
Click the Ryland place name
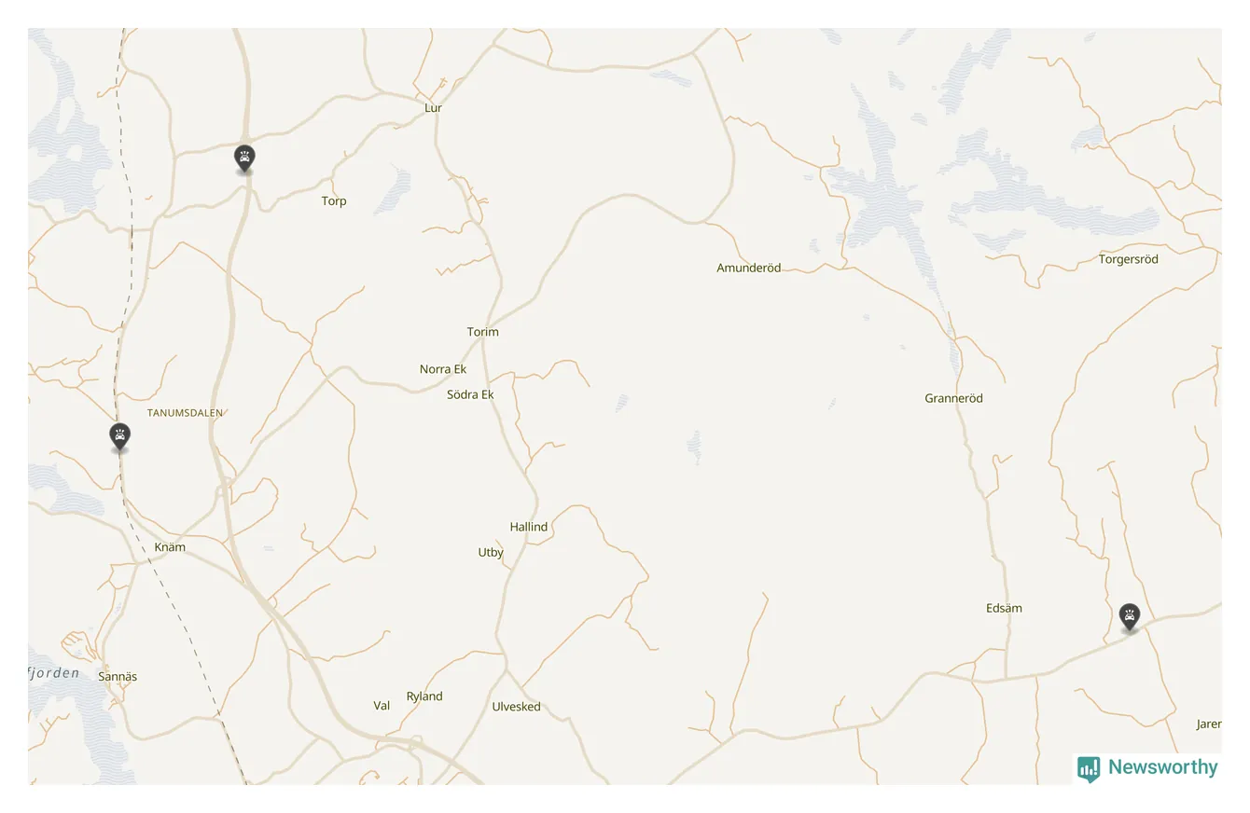pos(424,696)
